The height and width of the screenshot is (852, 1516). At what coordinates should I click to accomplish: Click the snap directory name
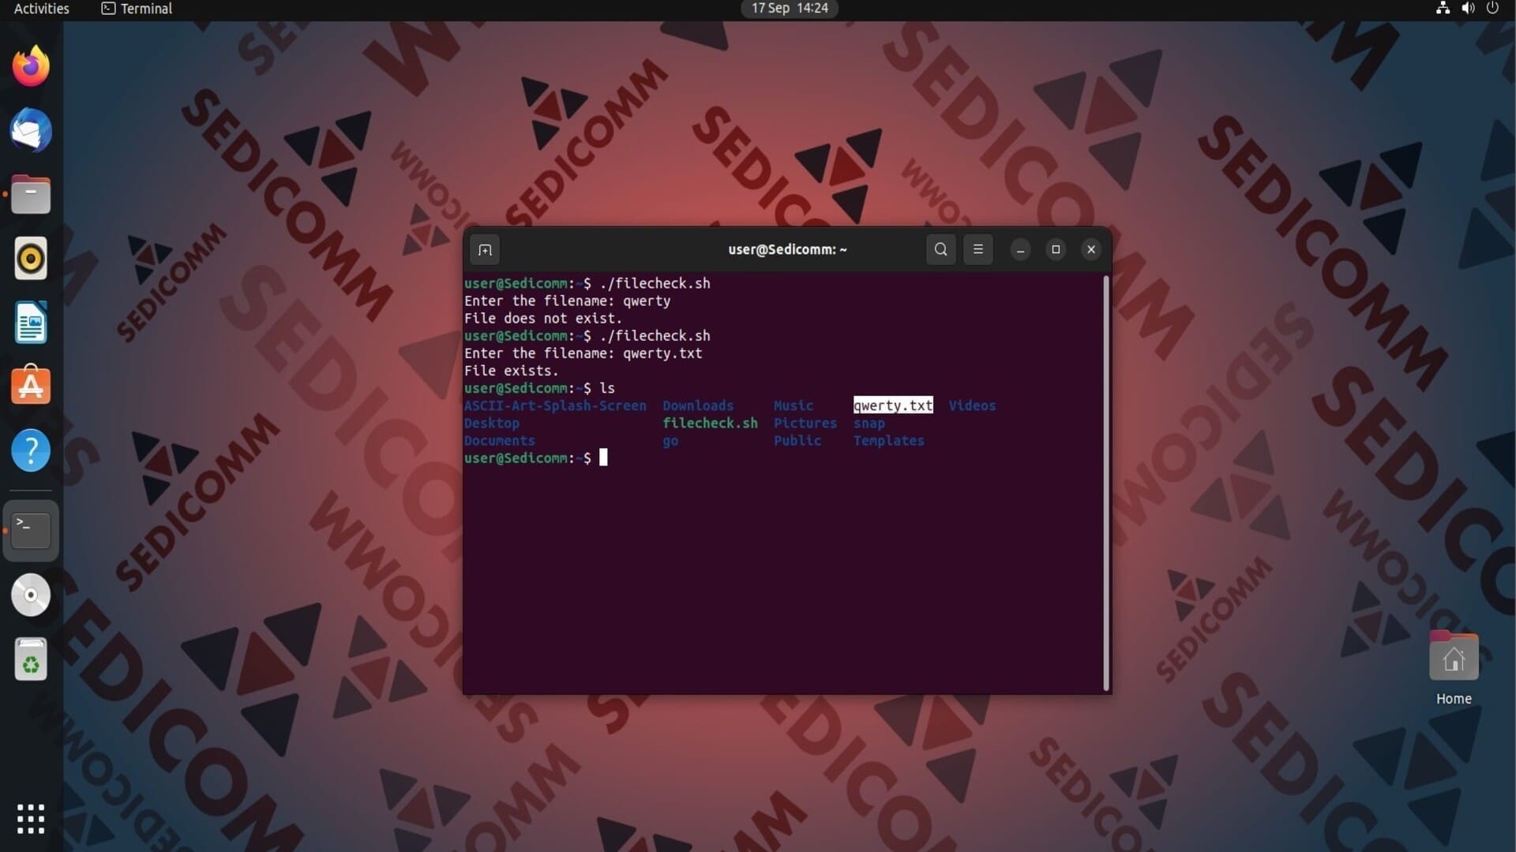(x=869, y=423)
